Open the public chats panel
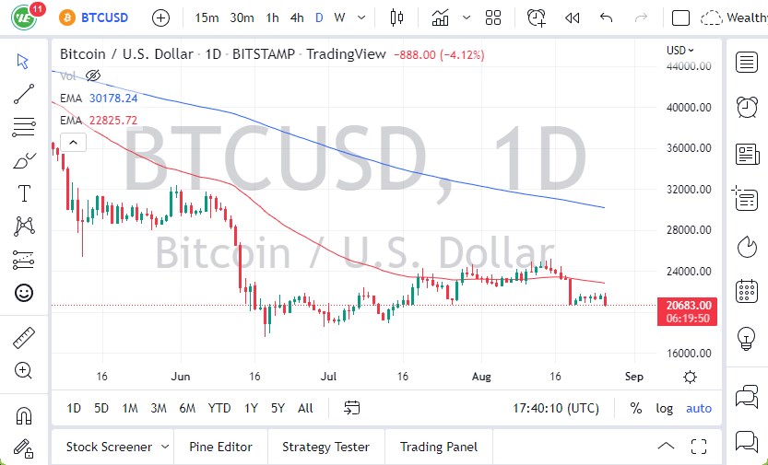Image resolution: width=768 pixels, height=465 pixels. (747, 396)
